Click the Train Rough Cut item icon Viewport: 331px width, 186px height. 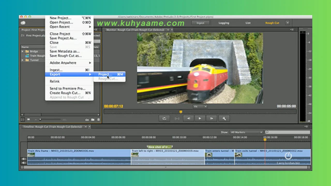[x=27, y=56]
